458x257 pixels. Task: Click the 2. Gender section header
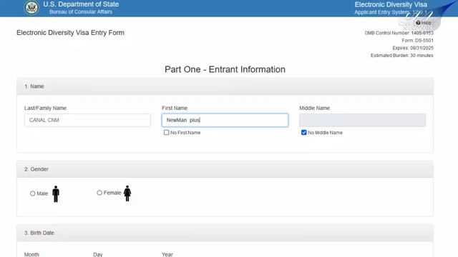pyautogui.click(x=225, y=169)
